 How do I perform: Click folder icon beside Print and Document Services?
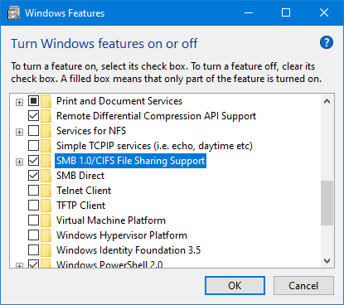(x=46, y=101)
